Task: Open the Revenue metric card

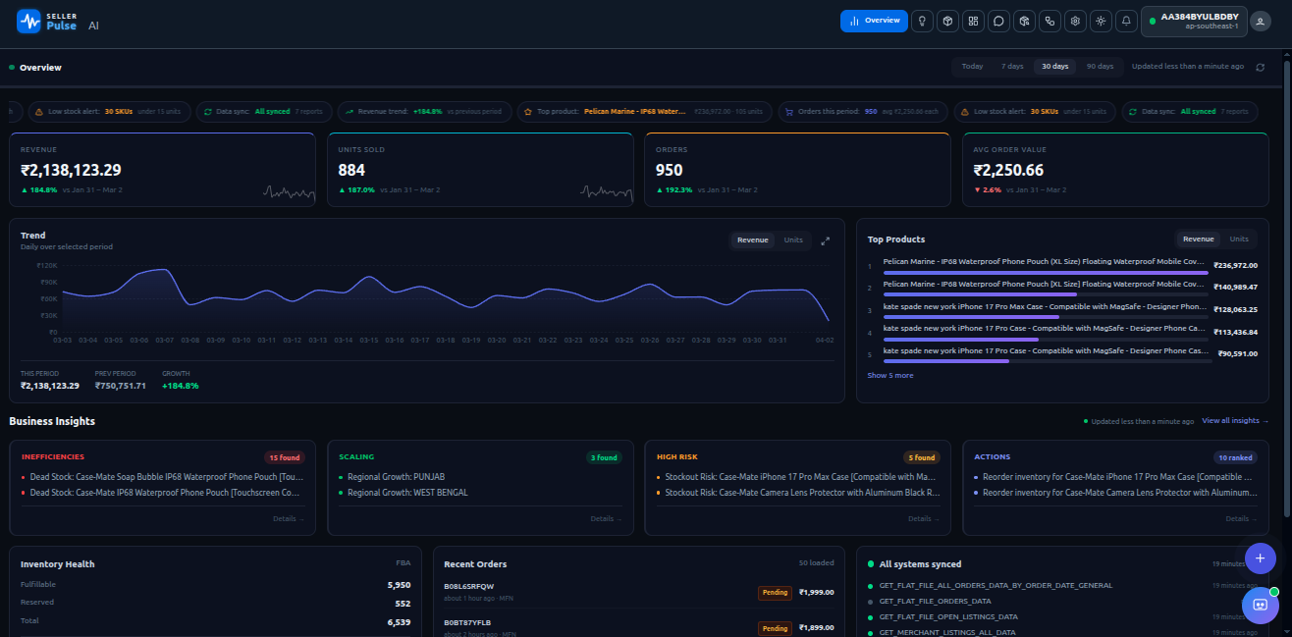Action: point(162,170)
